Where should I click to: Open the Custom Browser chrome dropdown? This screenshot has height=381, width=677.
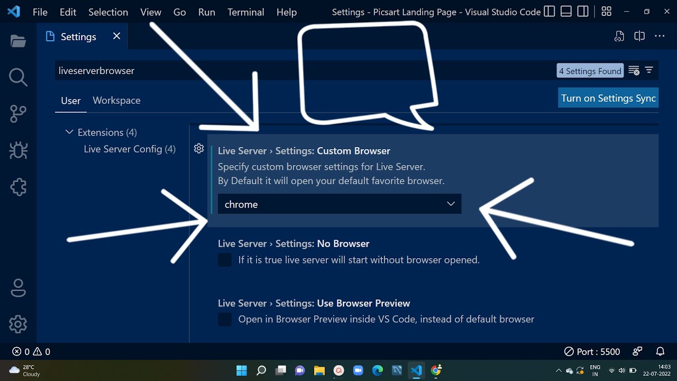pyautogui.click(x=340, y=204)
